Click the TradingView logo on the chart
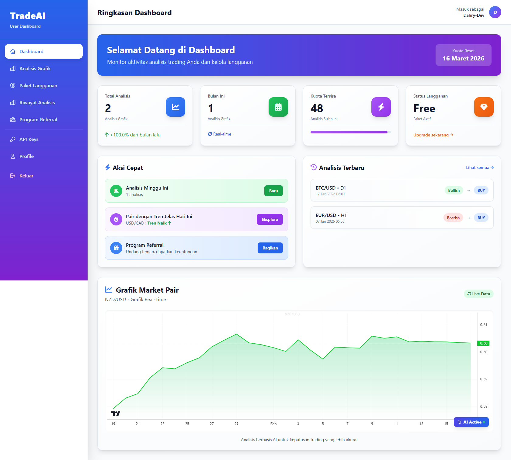Screen dimensions: 511x460 coord(115,414)
